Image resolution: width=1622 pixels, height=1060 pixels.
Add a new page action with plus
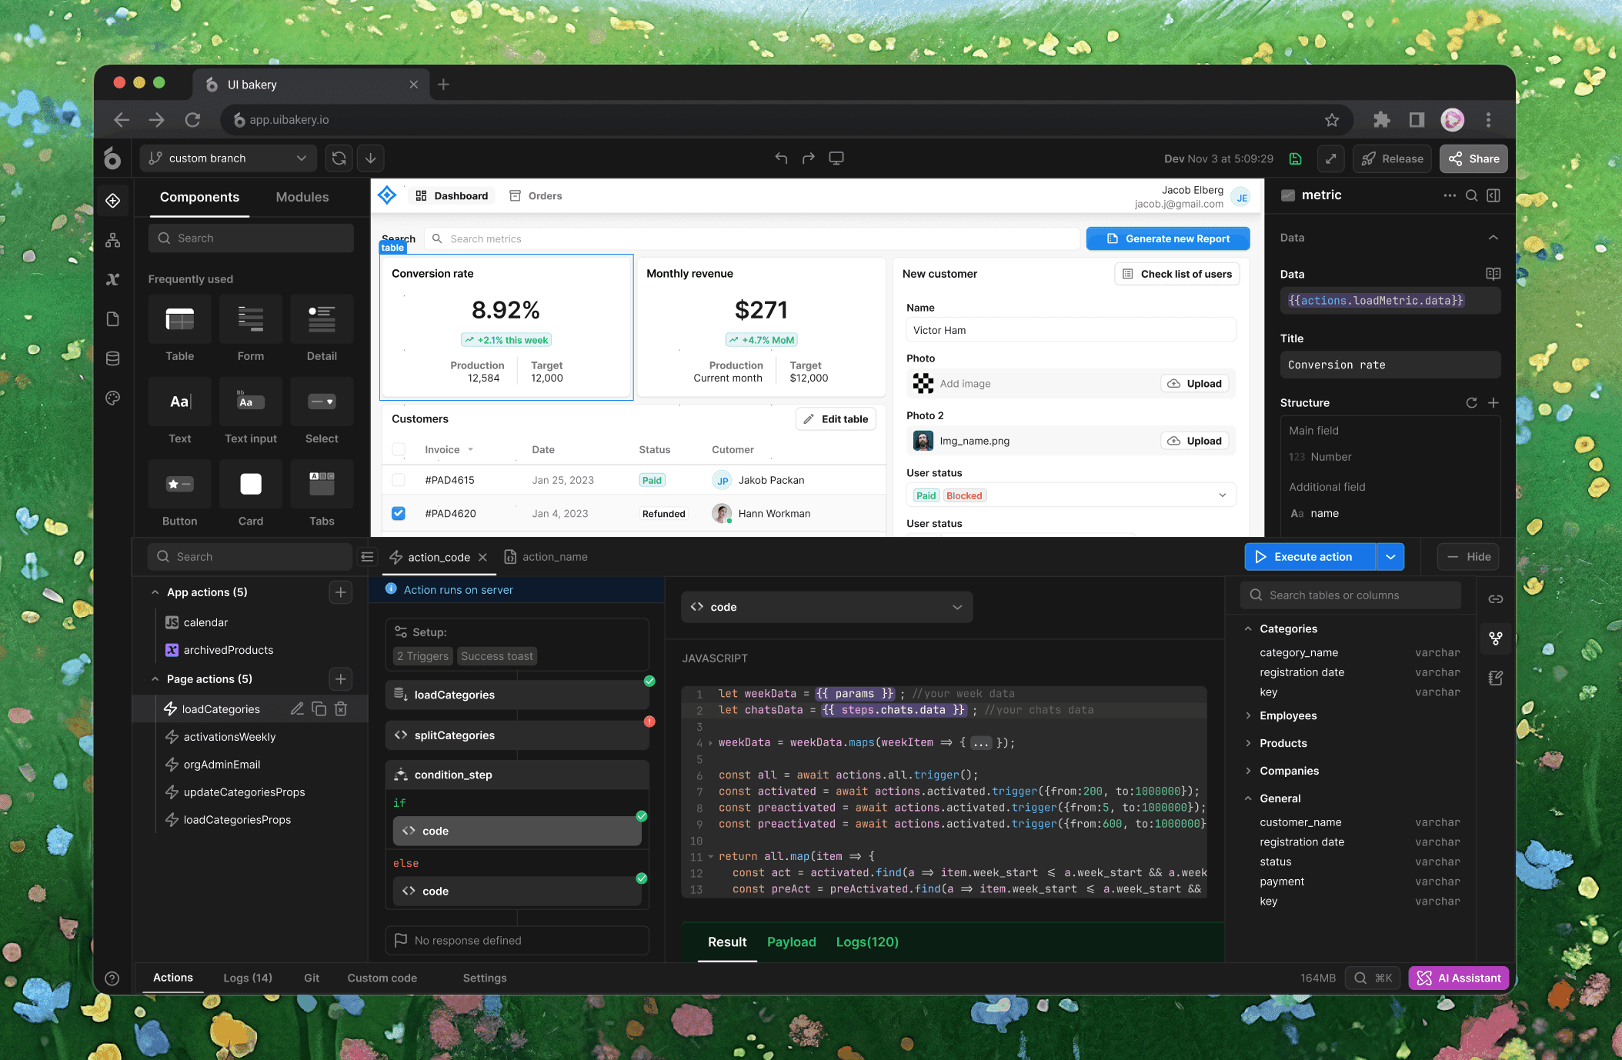341,679
